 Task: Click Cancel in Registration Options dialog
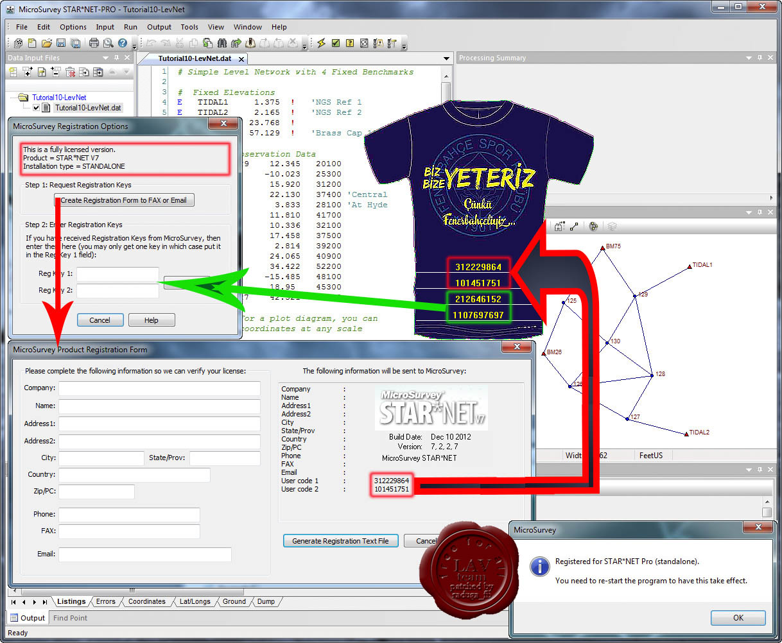click(x=100, y=320)
